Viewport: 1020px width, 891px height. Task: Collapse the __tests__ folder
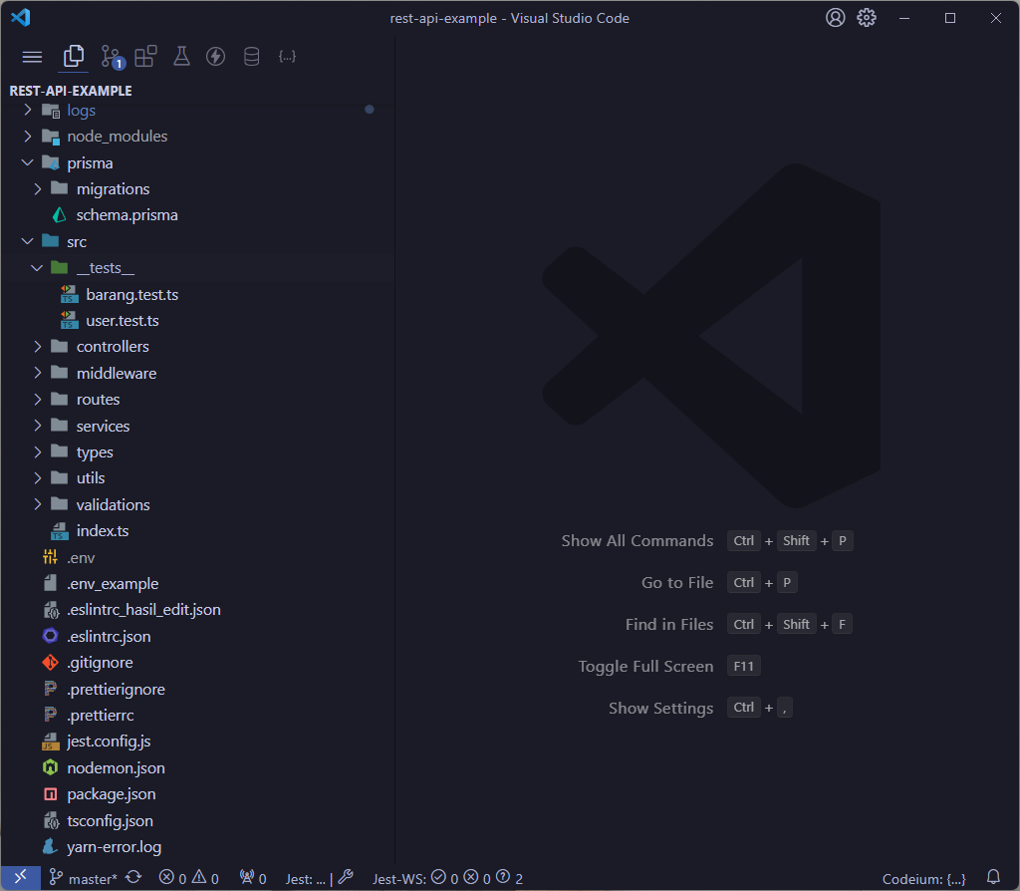pos(197,267)
